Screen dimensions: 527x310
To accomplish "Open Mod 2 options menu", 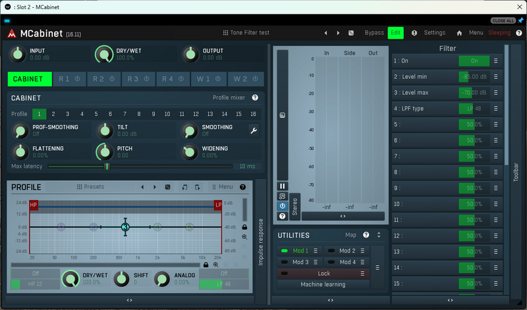I will coord(362,251).
